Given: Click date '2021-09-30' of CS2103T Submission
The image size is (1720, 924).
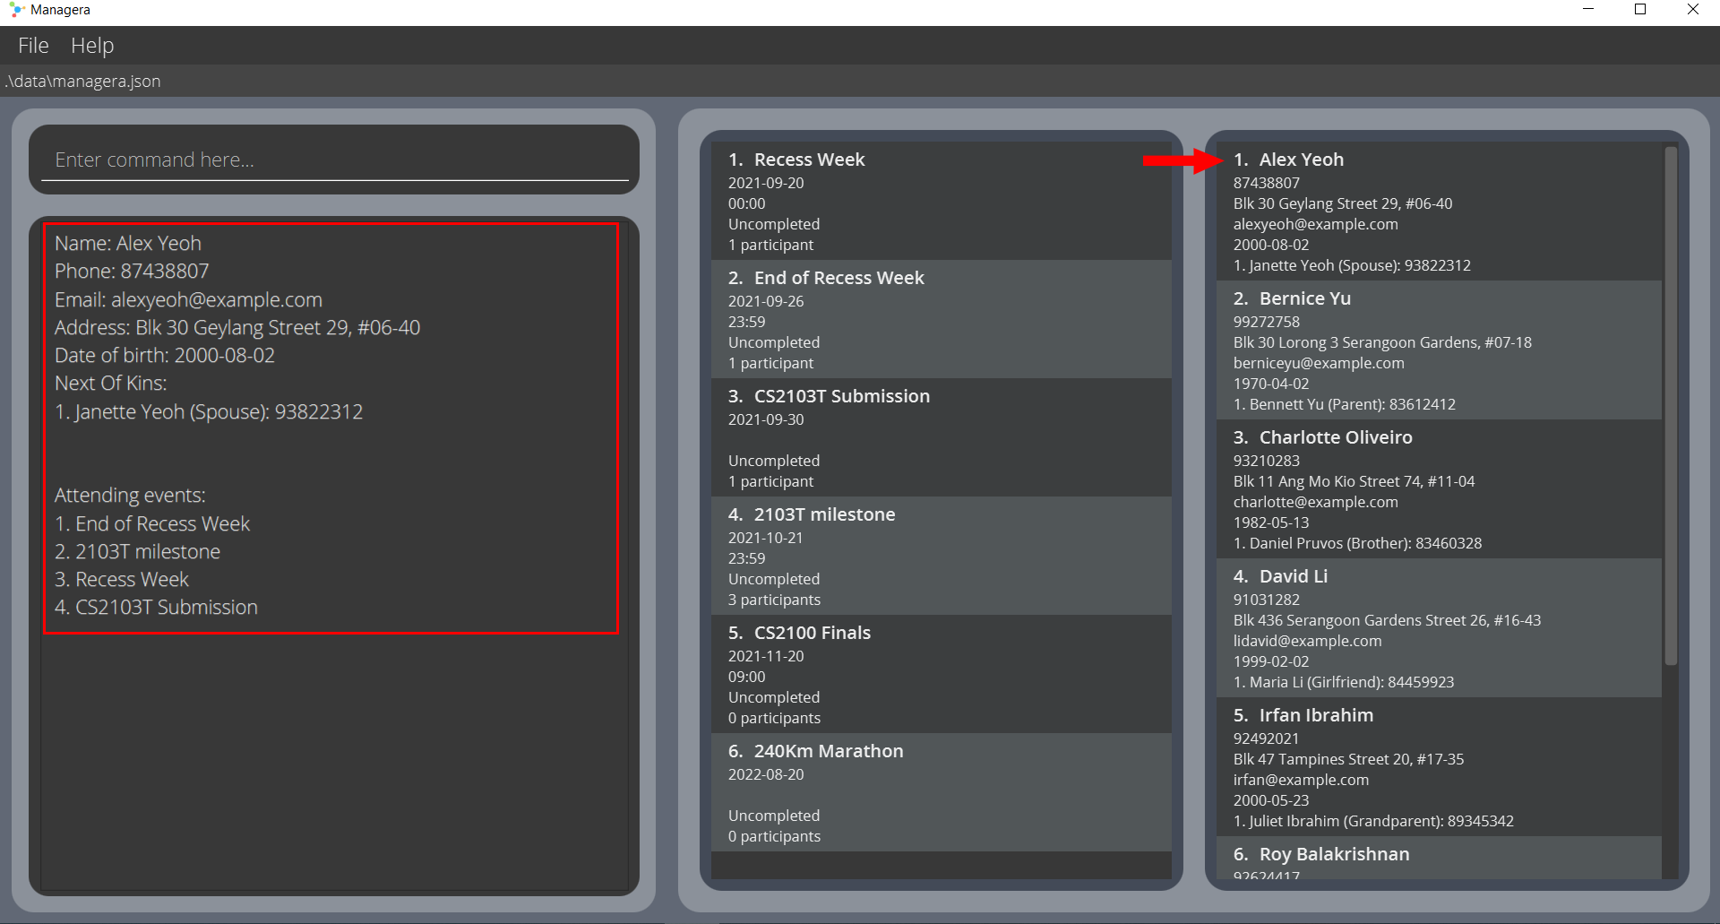Looking at the screenshot, I should pos(766,419).
